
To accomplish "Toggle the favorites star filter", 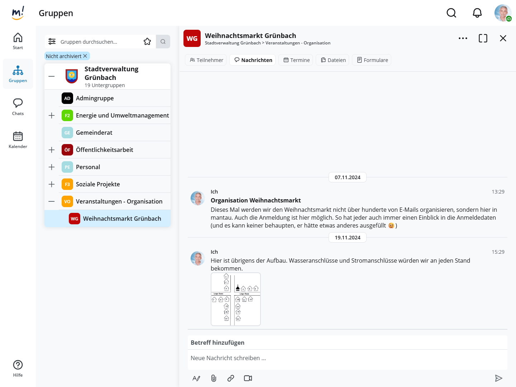I will (x=147, y=42).
